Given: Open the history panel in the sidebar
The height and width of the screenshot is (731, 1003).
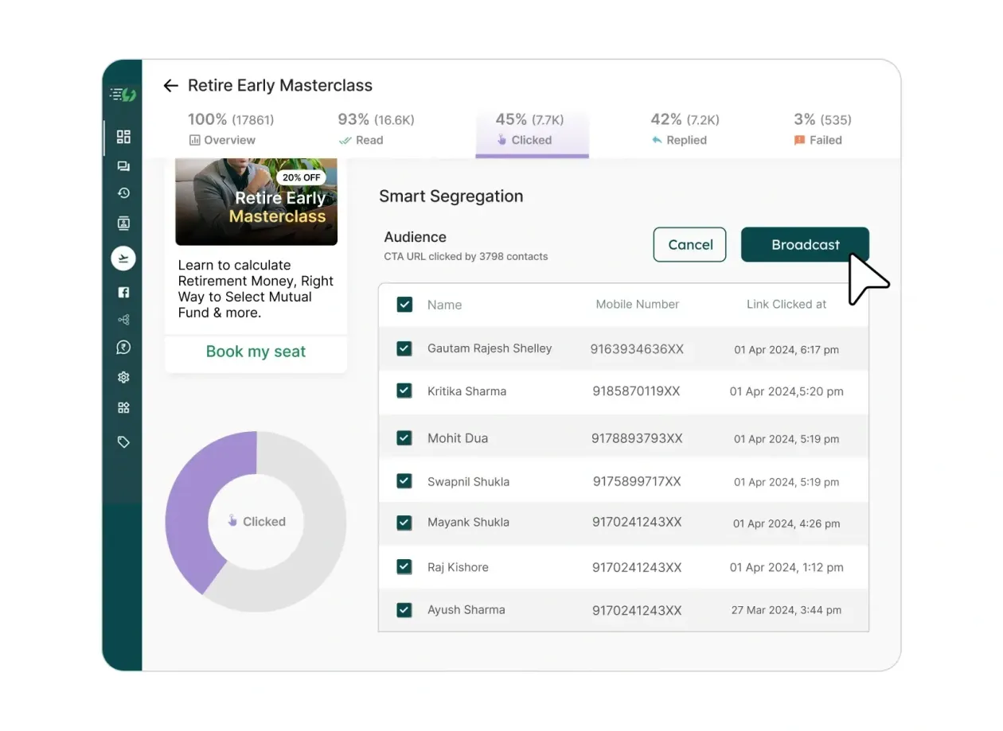Looking at the screenshot, I should (x=123, y=192).
